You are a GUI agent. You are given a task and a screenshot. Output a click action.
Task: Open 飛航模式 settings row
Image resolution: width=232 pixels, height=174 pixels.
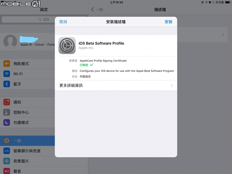pyautogui.click(x=27, y=63)
